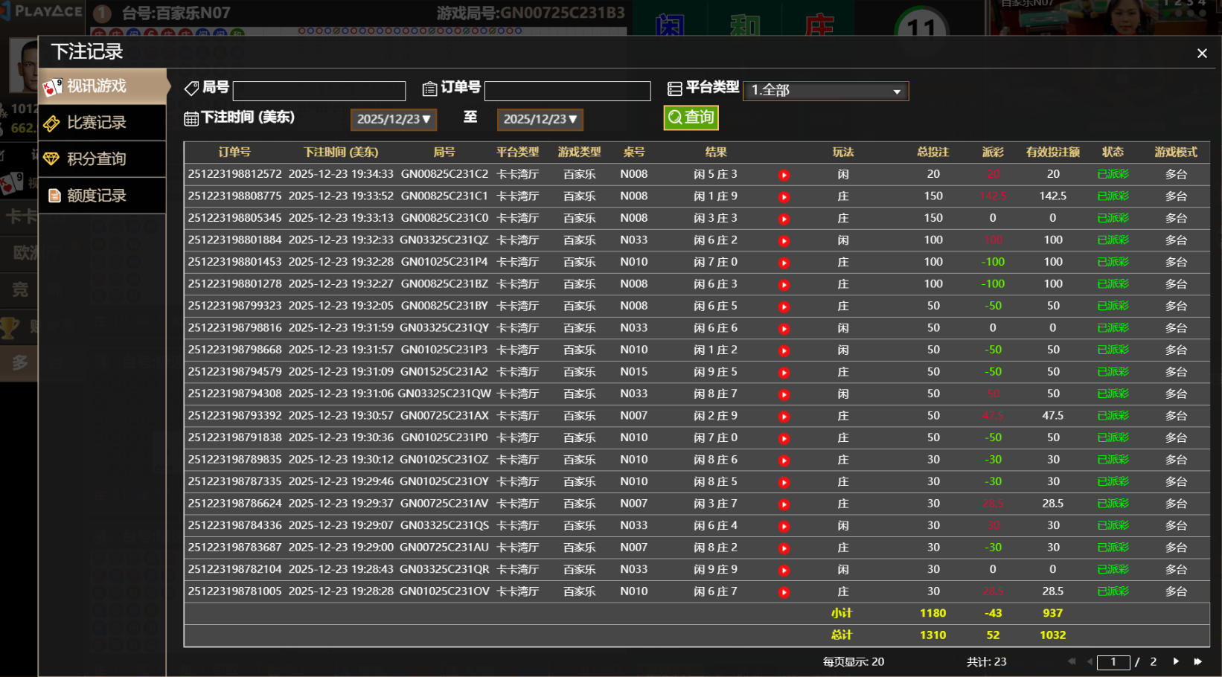Select the 视讯游戏 tab

[103, 86]
